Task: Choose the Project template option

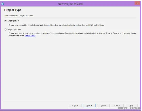Action: (6, 29)
